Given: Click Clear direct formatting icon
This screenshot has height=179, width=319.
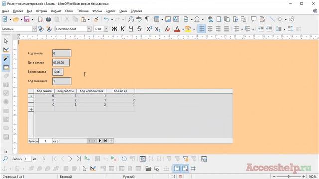Looking at the screenshot, I should 167,29.
